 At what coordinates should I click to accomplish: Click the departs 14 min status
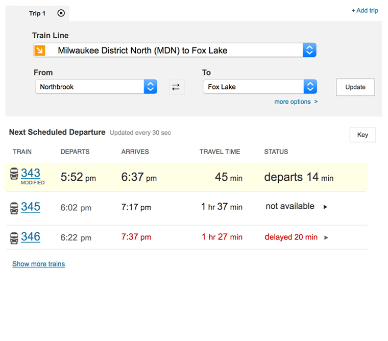[299, 177]
